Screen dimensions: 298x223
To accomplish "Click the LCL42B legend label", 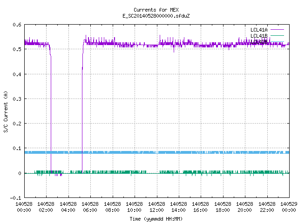I will click(259, 42).
